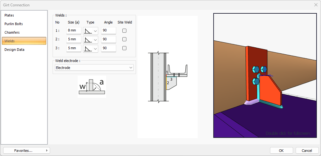The image size is (321, 156).
Task: Click the 3D connection preview viewport
Action: (x=265, y=75)
